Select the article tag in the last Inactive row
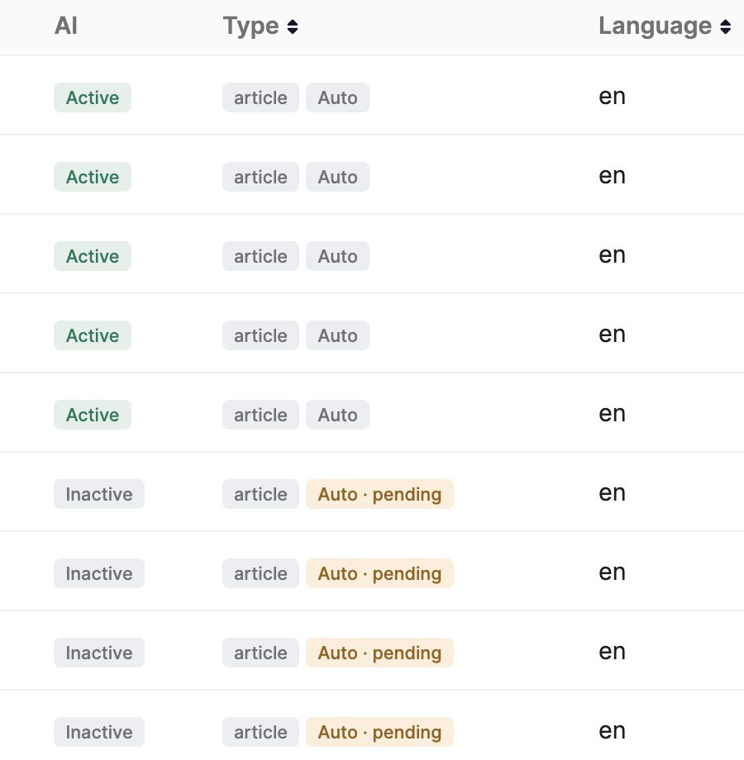 tap(260, 732)
